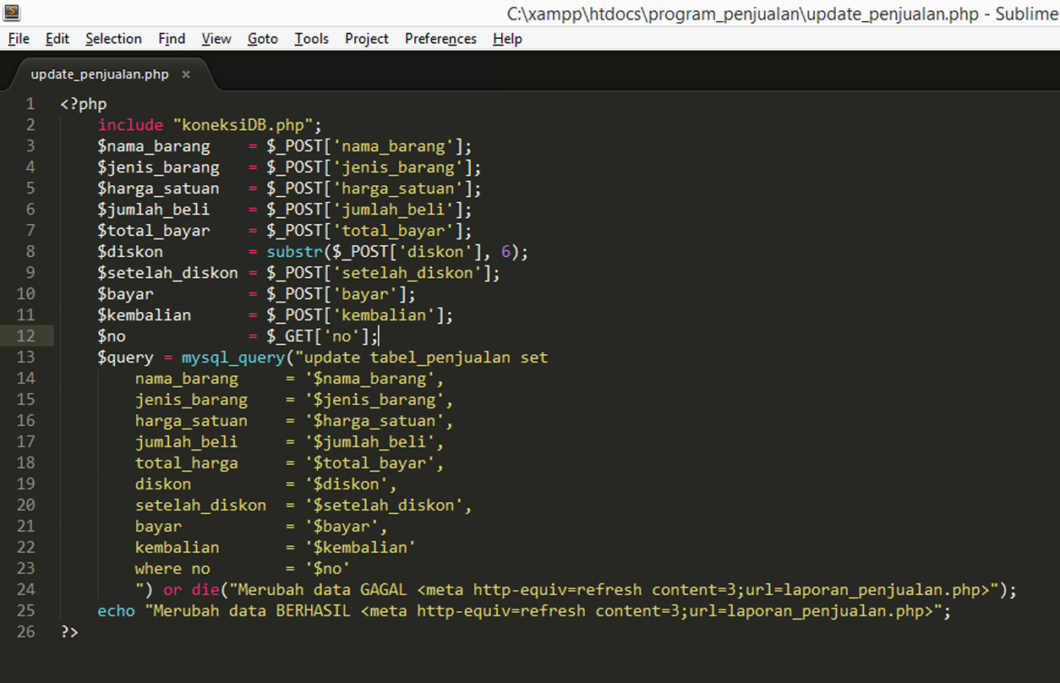Click $_POST['kembalian'] on line 11
Screen dimensions: 1060x683
[356, 315]
